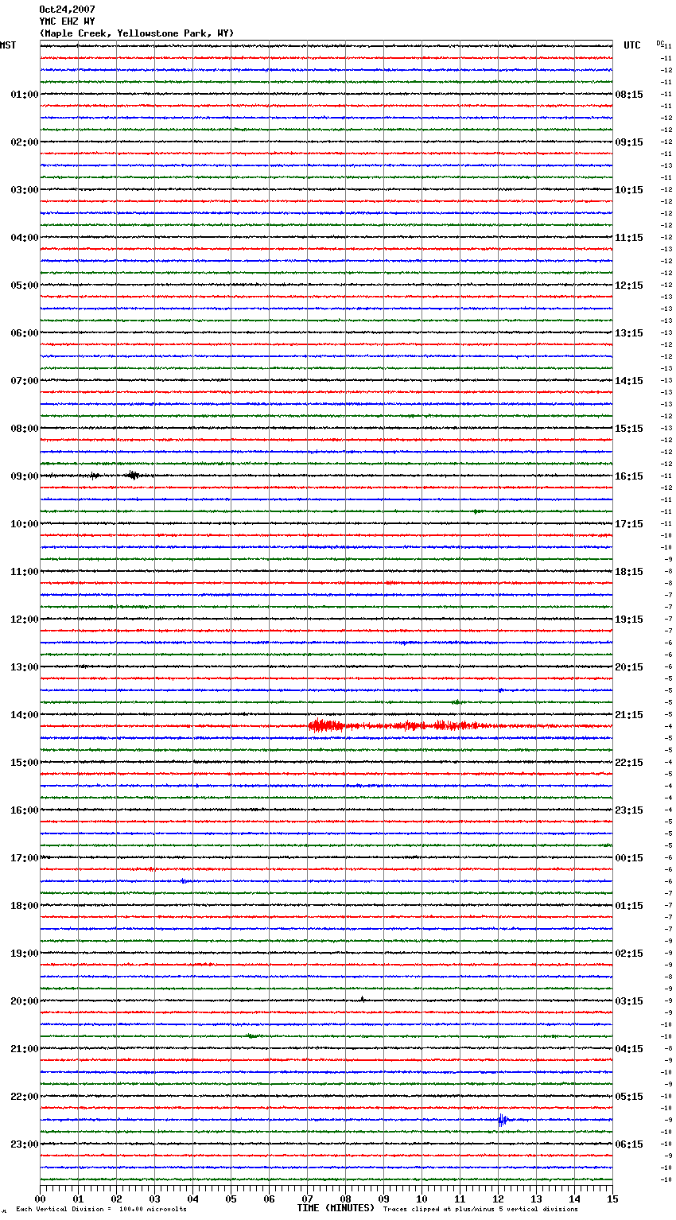
Task: Pick the 18:00 MST time label
Action: [25, 906]
